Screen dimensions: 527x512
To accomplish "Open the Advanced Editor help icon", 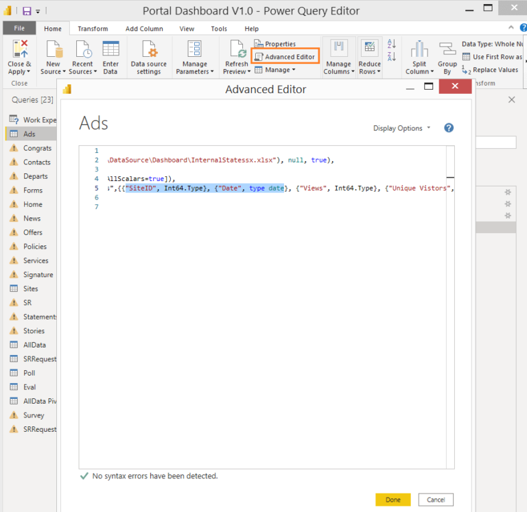I will click(x=449, y=128).
